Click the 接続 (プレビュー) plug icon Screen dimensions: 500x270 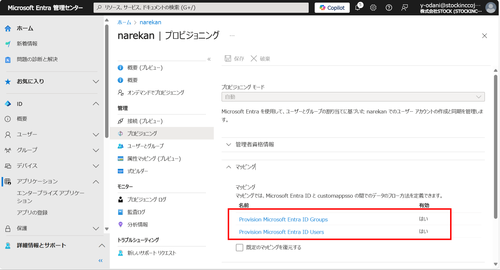click(x=120, y=121)
